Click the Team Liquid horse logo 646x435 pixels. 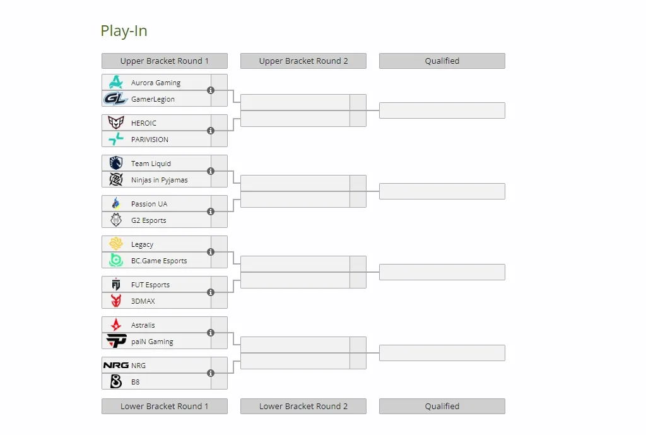pos(116,163)
